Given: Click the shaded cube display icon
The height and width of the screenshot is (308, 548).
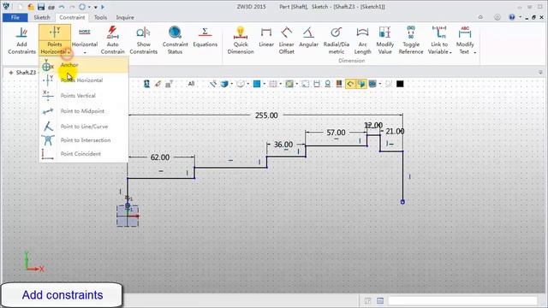Looking at the screenshot, I should point(224,84).
